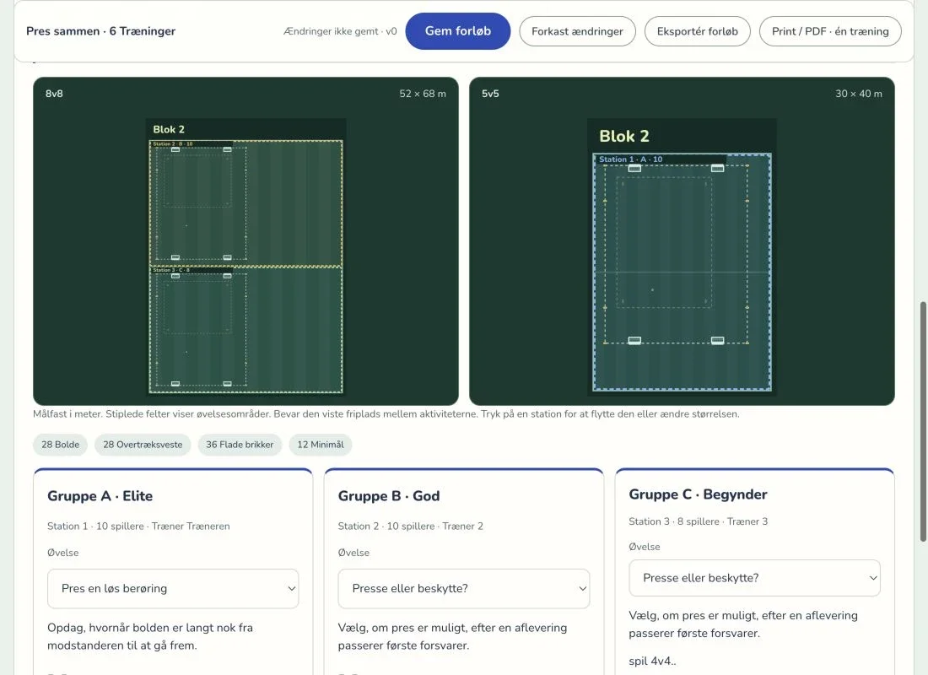Save the plan with Gem forløb
The image size is (928, 675).
(x=457, y=30)
